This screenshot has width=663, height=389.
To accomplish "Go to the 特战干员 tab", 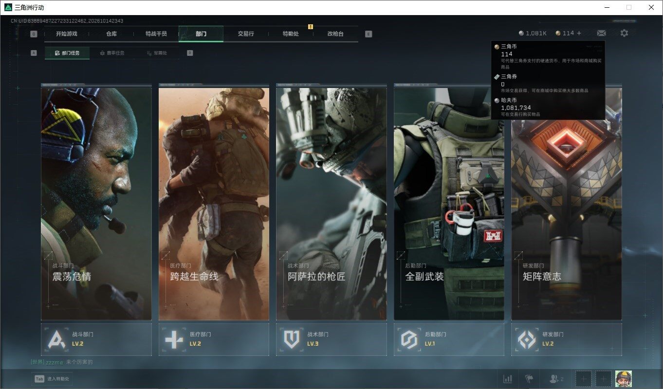I will [156, 34].
